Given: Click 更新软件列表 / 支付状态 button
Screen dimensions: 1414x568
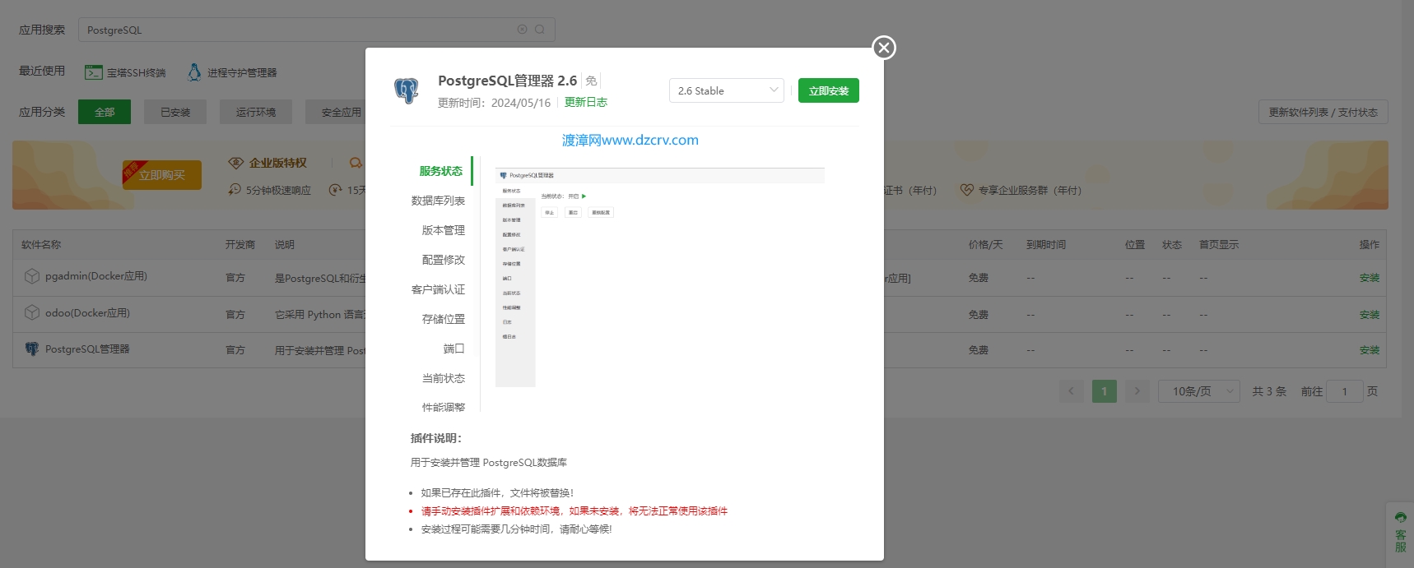Looking at the screenshot, I should click(x=1323, y=112).
